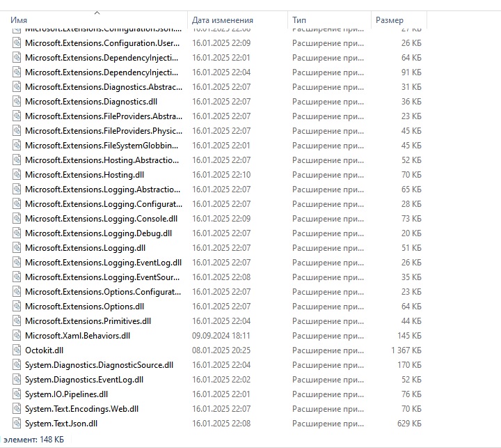Click the 20 КБ size cell
Screen dimensions: 501x448
(x=411, y=233)
